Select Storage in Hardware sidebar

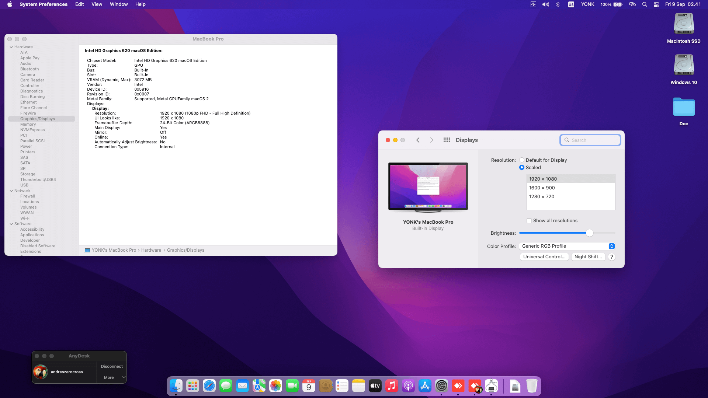click(x=28, y=174)
